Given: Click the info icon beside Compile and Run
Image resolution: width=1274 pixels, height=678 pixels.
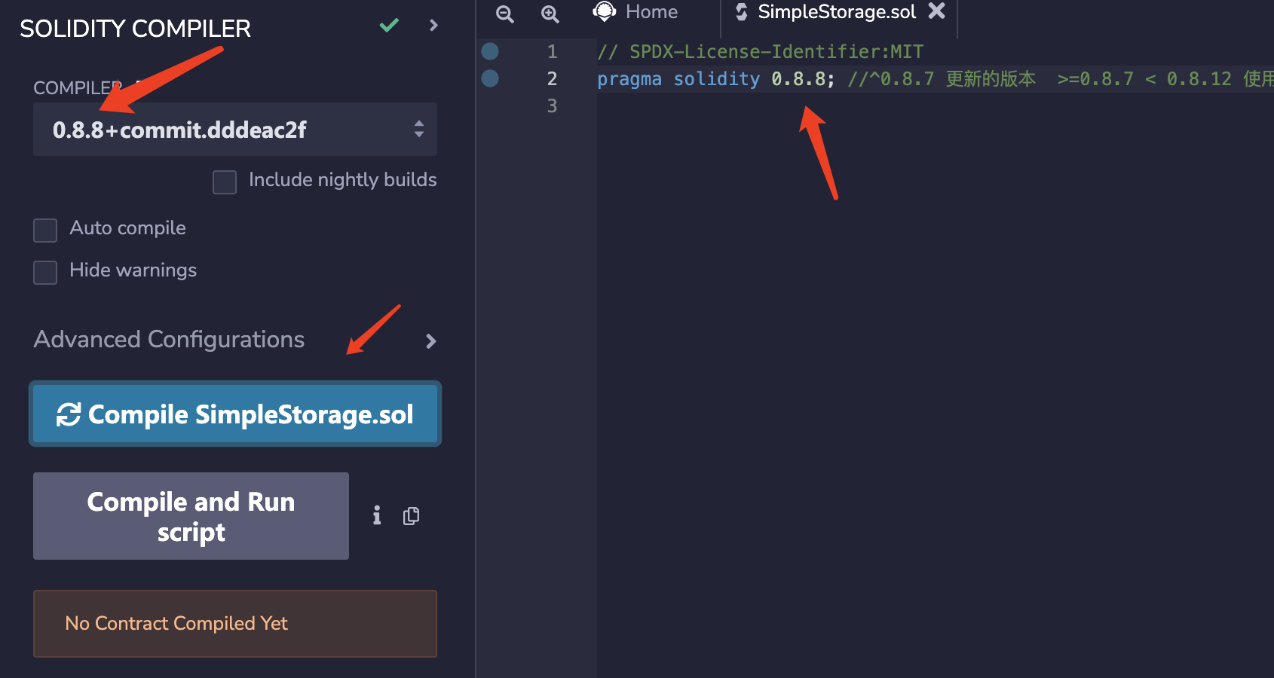Looking at the screenshot, I should point(377,515).
